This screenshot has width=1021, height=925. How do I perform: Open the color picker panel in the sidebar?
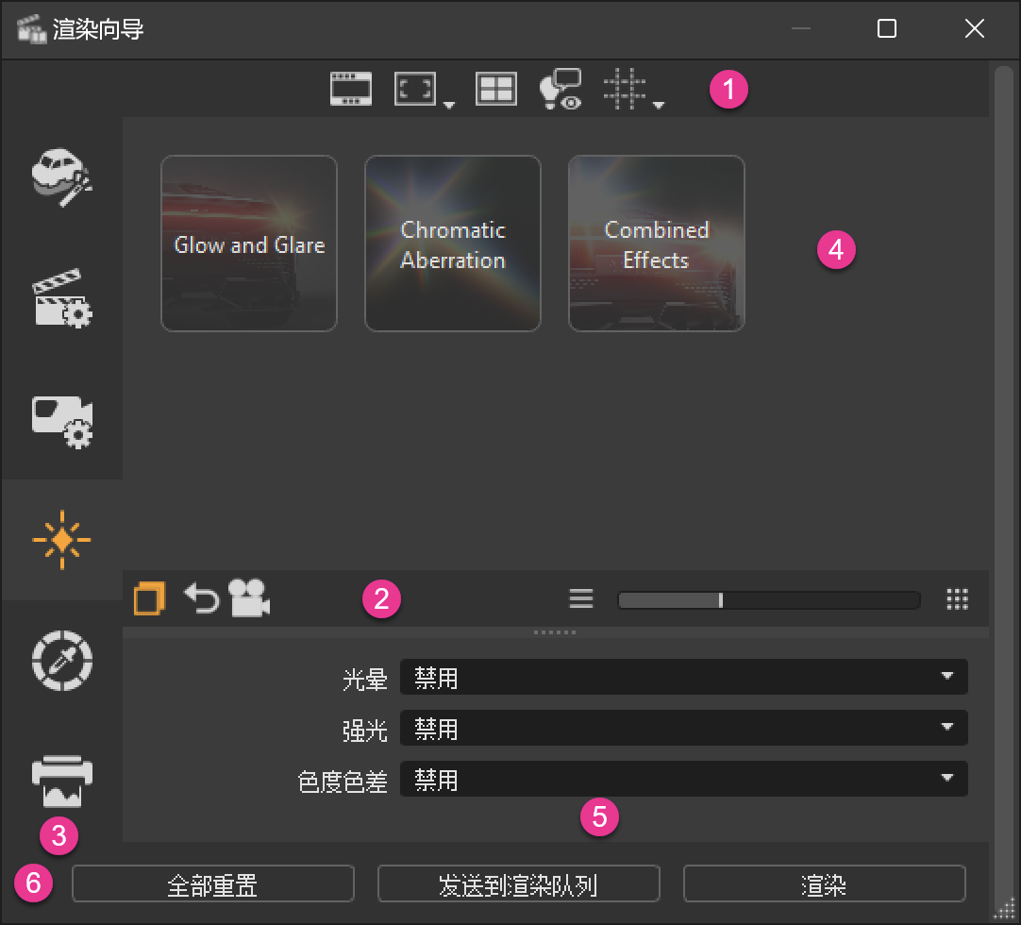coord(62,661)
